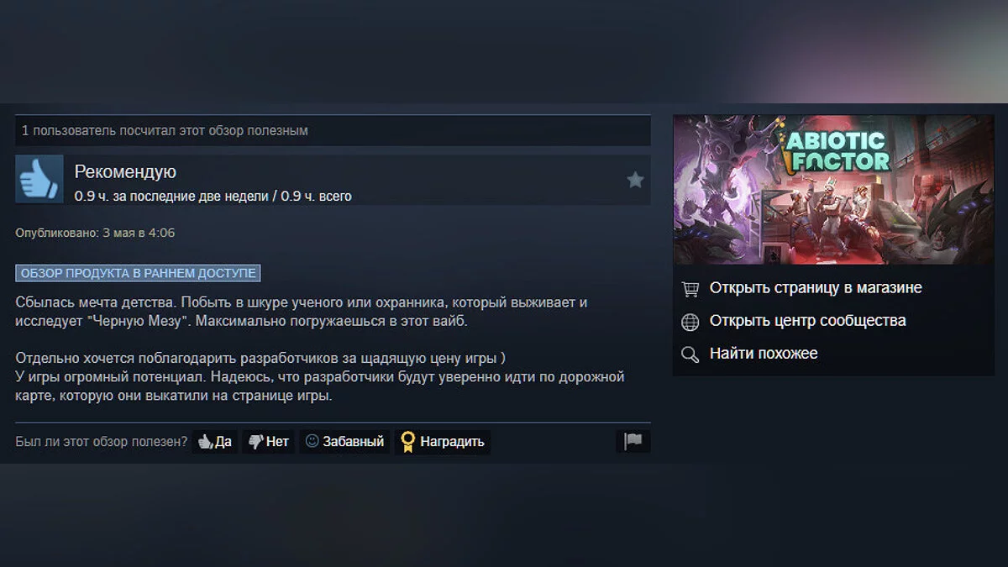Open the Abiotic Factor game banner
This screenshot has width=1008, height=567.
833,190
